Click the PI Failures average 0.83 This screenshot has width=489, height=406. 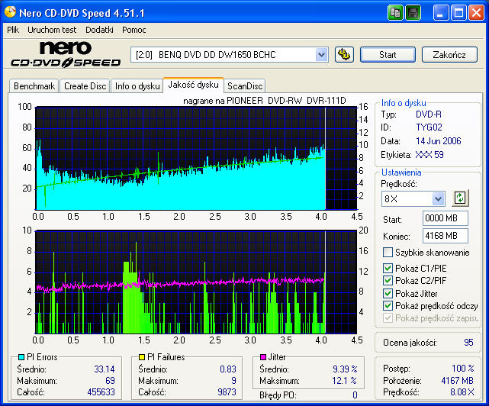coord(228,369)
